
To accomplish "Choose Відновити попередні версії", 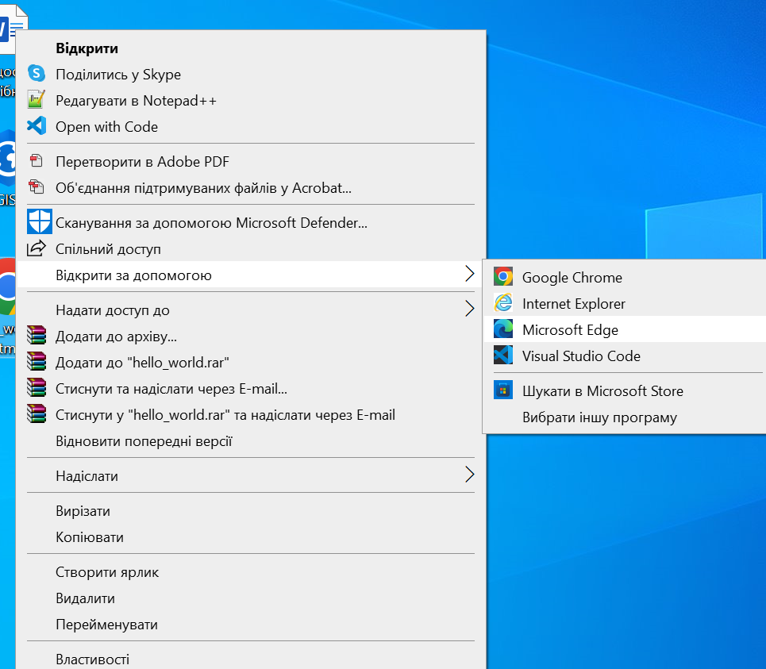I will pos(252,441).
